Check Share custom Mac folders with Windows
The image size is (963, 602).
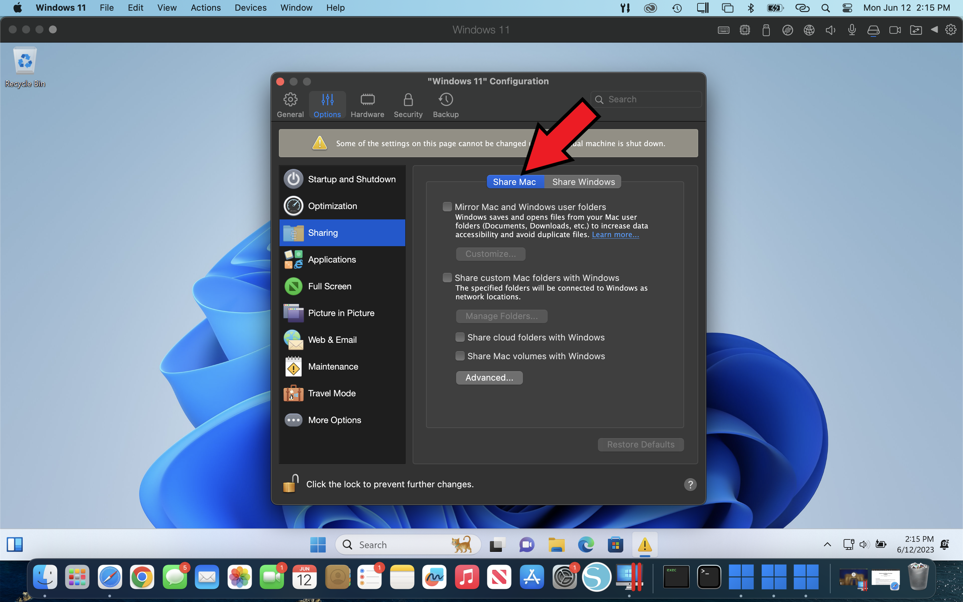coord(447,278)
